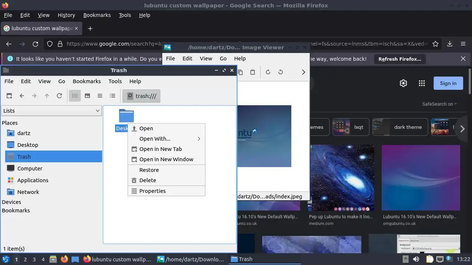Rotate image counterclockwise in Image Viewer
472x265 pixels.
tap(281, 72)
